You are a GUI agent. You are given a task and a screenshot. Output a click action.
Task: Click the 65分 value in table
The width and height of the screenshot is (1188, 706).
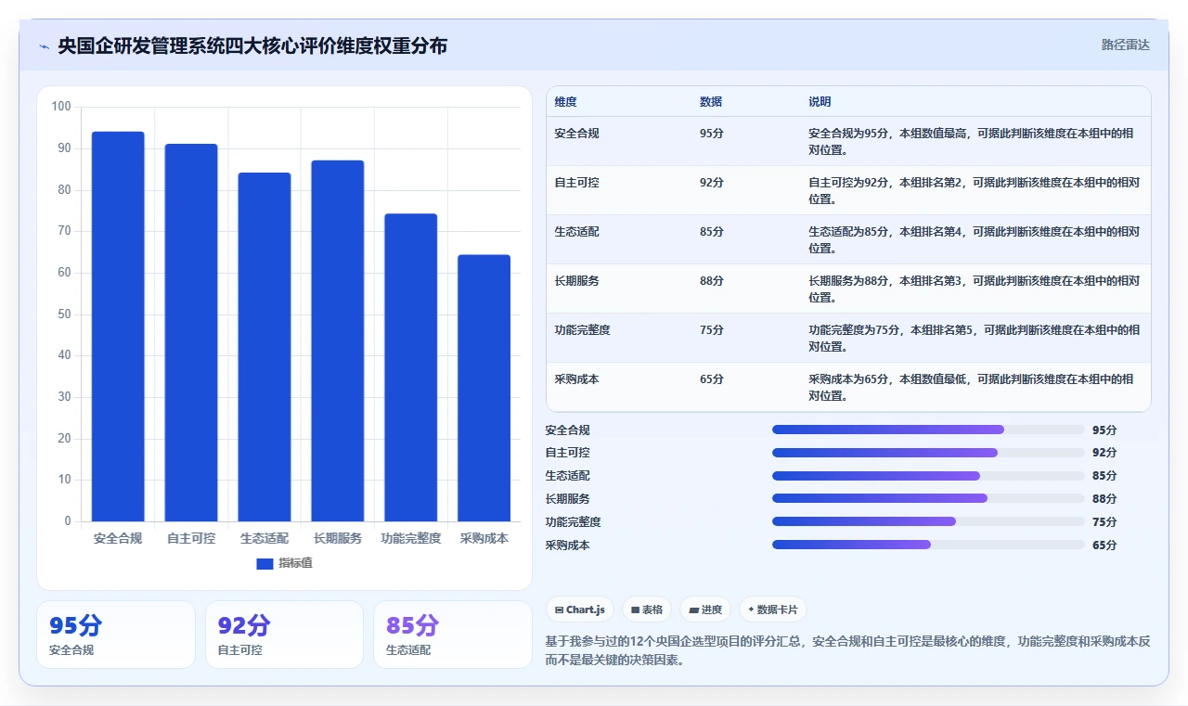(x=712, y=379)
